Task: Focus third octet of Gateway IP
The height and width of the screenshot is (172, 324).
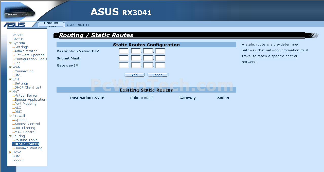Action: click(x=148, y=65)
